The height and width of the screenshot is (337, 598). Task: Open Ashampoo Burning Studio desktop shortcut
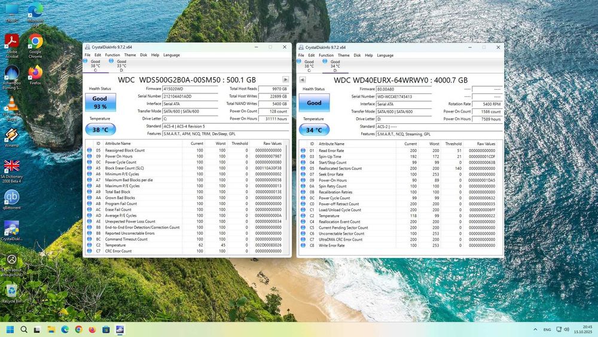[x=12, y=77]
